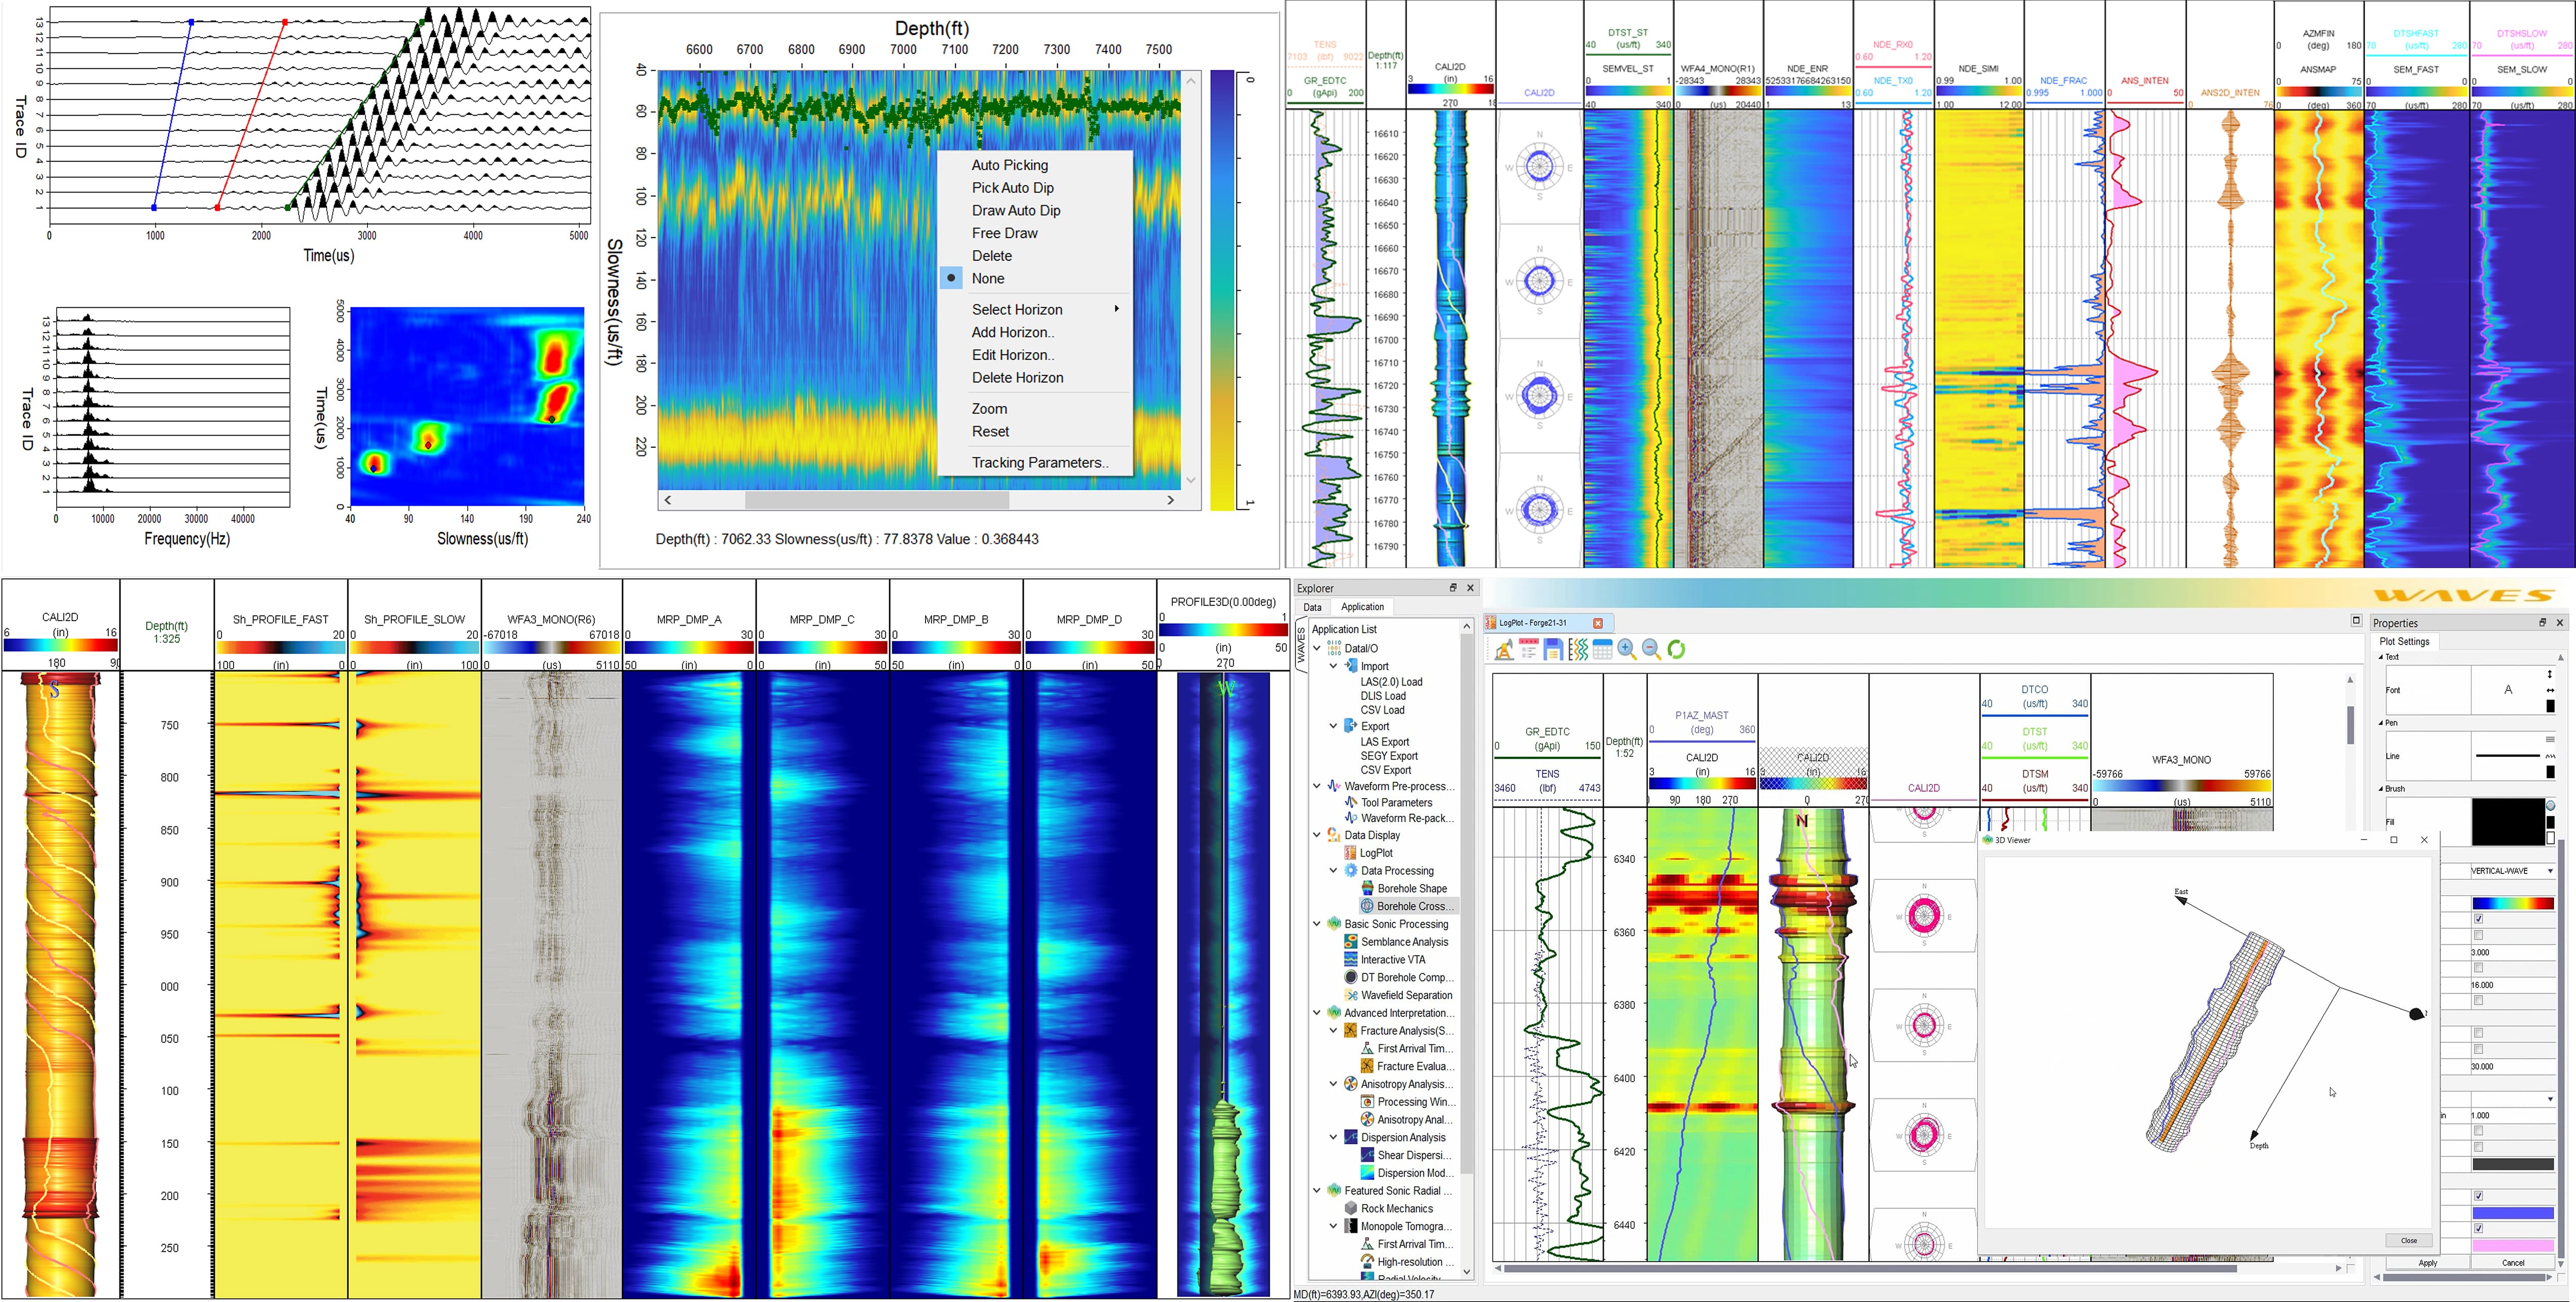Collapse the Export tree node
Viewport: 2576px width, 1302px height.
[x=1333, y=726]
